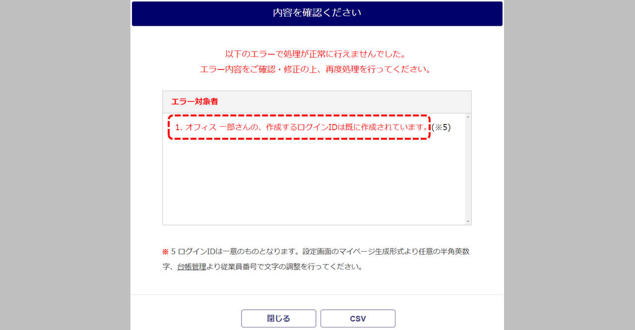Click the 閉じる button

pyautogui.click(x=278, y=319)
